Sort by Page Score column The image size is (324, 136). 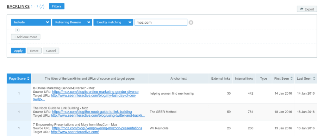[x=19, y=78]
